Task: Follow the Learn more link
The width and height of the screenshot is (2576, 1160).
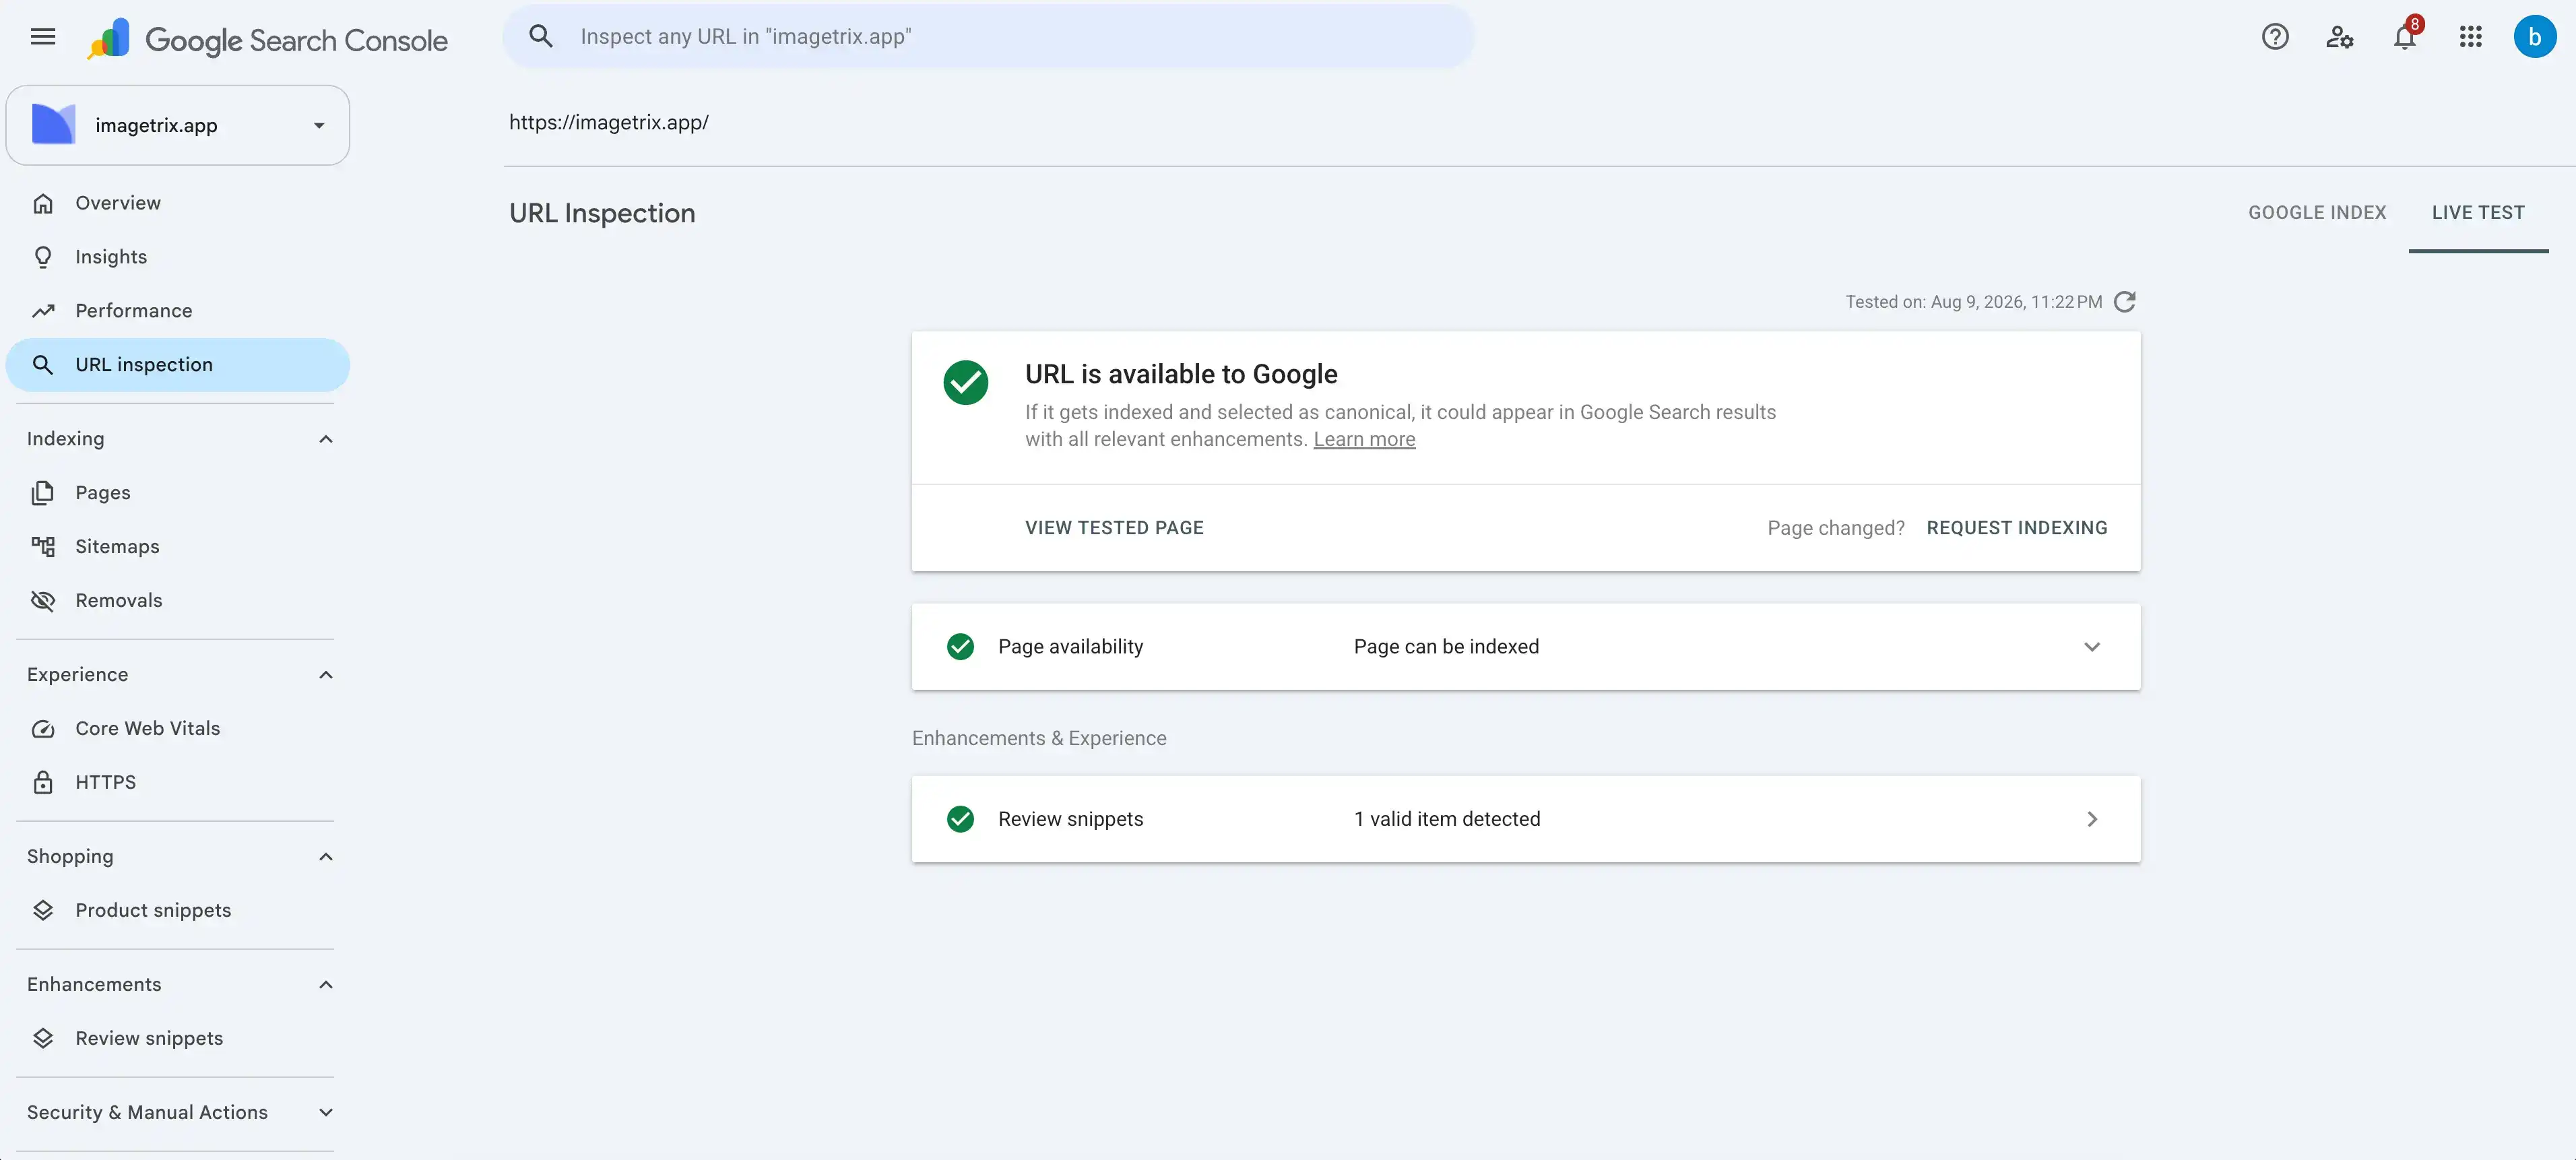Action: pos(1364,439)
